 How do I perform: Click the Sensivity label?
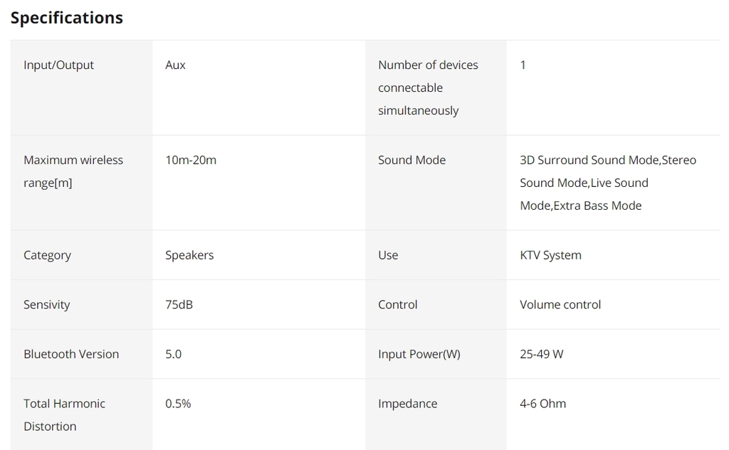tap(47, 304)
